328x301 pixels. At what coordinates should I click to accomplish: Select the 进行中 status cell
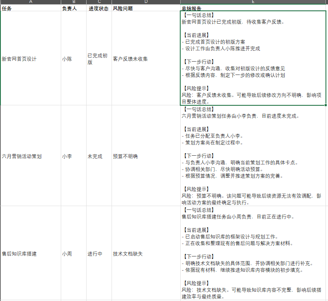click(x=99, y=253)
